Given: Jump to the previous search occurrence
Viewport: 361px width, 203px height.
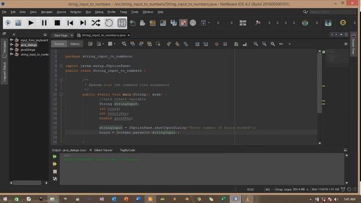Looking at the screenshot, I should [133, 44].
